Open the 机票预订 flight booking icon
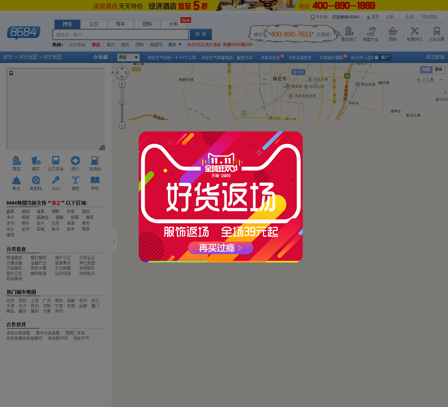Image resolution: width=448 pixels, height=407 pixels. pos(415,34)
